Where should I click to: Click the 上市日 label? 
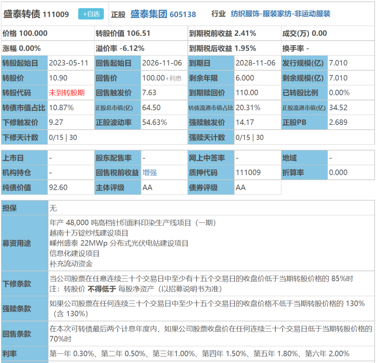[13, 158]
